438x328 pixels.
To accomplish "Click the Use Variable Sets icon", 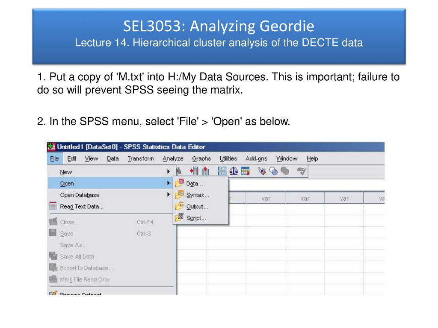I will (x=273, y=171).
